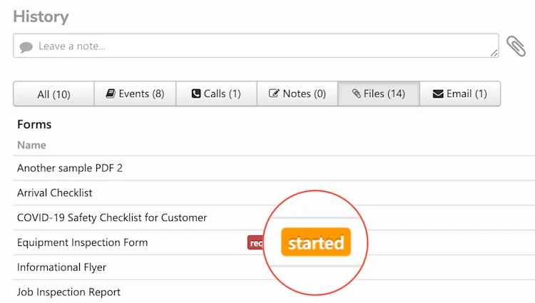Screen dimensions: 535x303
Task: Click the Name column header
Action: pos(31,145)
